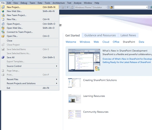This screenshot has height=130, width=152.
Task: Open the Help menu
Action: pyautogui.click(x=97, y=3)
